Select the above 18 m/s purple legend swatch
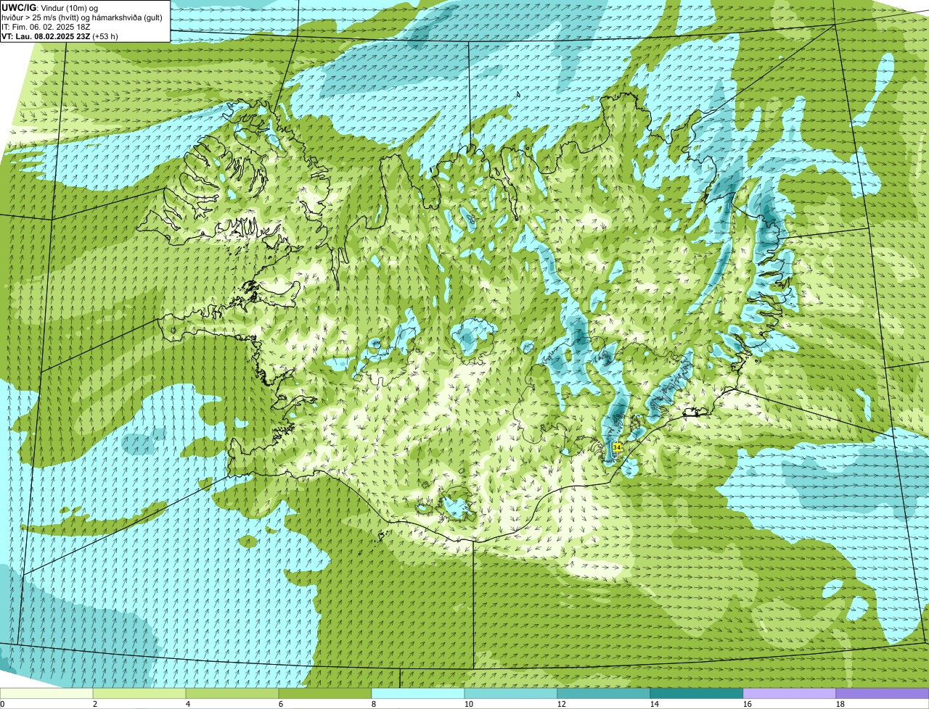 point(883,694)
